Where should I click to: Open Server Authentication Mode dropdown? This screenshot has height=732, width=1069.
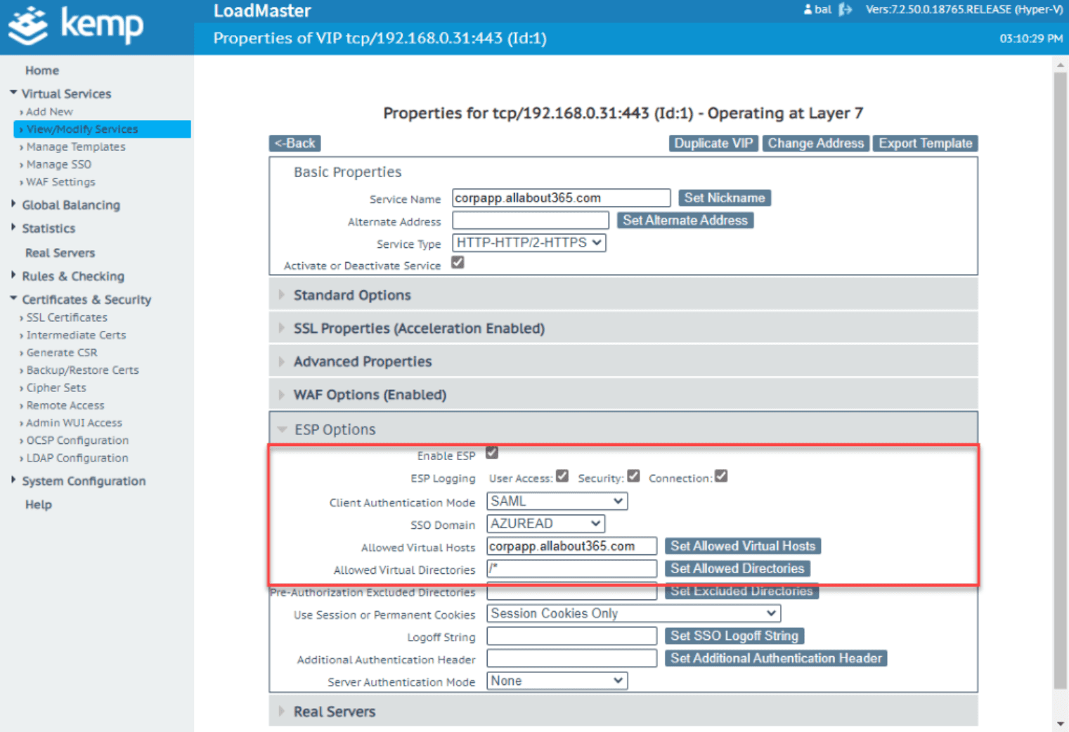click(x=557, y=681)
